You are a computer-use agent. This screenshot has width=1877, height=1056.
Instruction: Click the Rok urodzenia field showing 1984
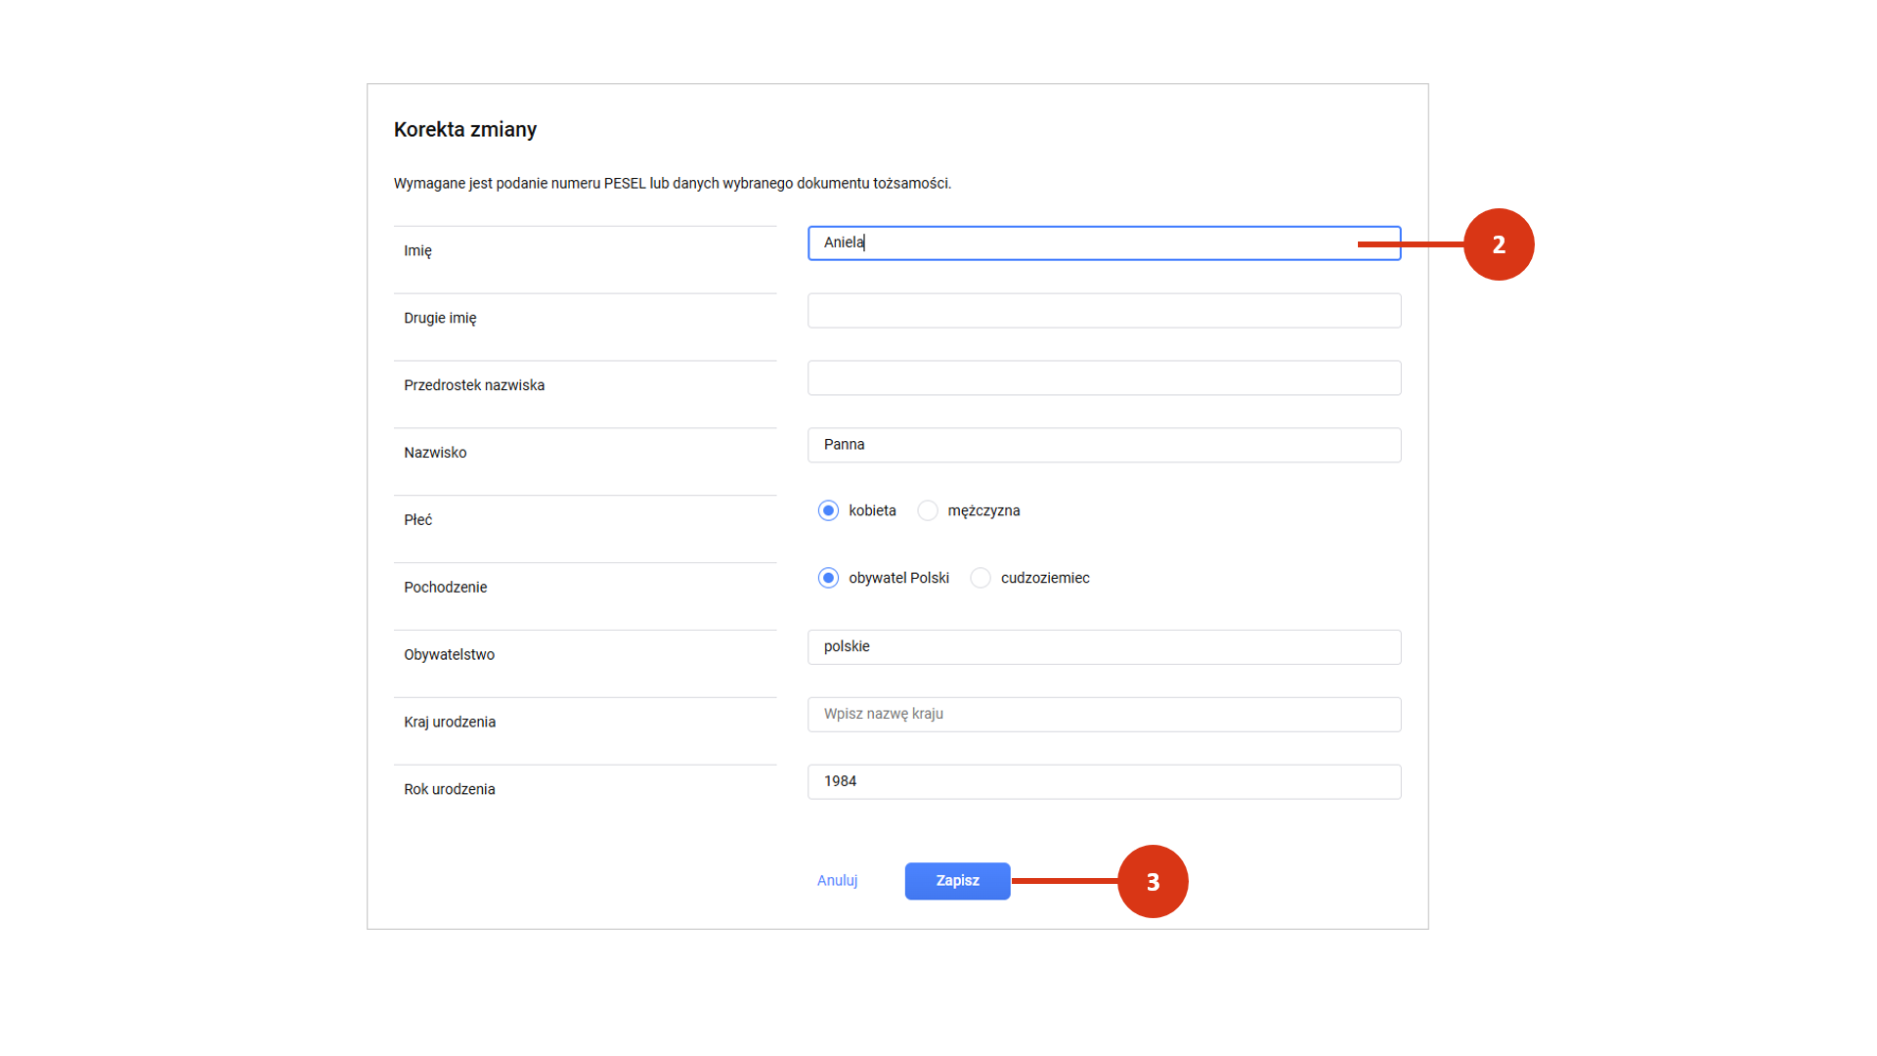[x=1104, y=782]
